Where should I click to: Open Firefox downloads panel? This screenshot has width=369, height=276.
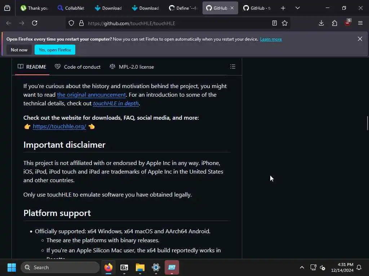[x=321, y=23]
